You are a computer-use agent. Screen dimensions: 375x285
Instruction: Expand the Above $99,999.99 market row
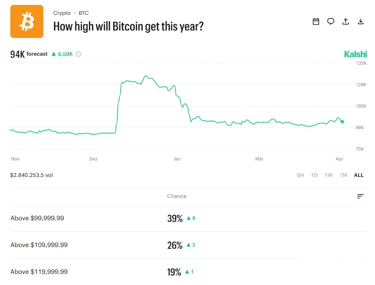tap(37, 218)
